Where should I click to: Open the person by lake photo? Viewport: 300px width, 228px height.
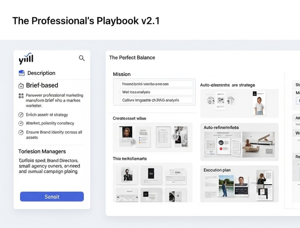226,186
